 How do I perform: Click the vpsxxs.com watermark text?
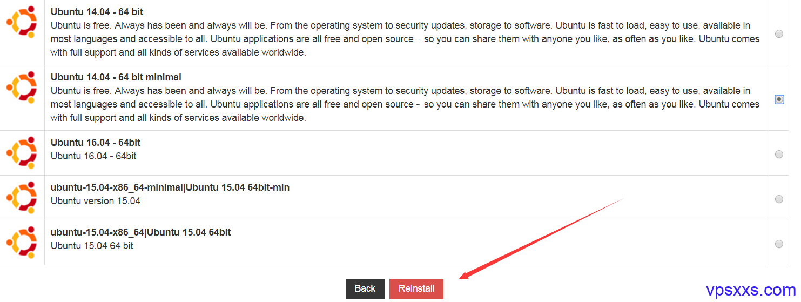tap(751, 290)
